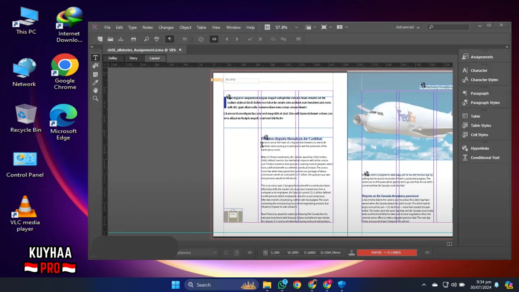The width and height of the screenshot is (519, 292).
Task: Open the View Options dropdown
Action: pos(310,27)
